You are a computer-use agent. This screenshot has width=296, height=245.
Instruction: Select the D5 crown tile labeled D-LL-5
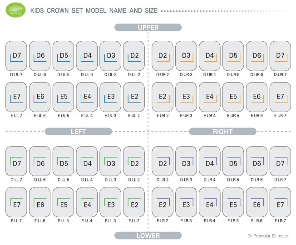(x=64, y=162)
